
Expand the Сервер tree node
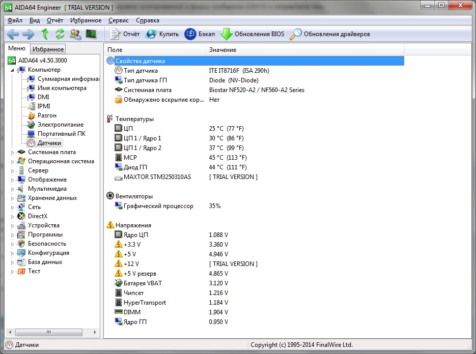click(12, 171)
